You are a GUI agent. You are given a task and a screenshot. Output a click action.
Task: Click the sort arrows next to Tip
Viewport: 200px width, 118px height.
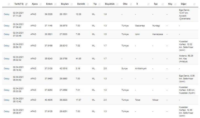click(x=99, y=4)
